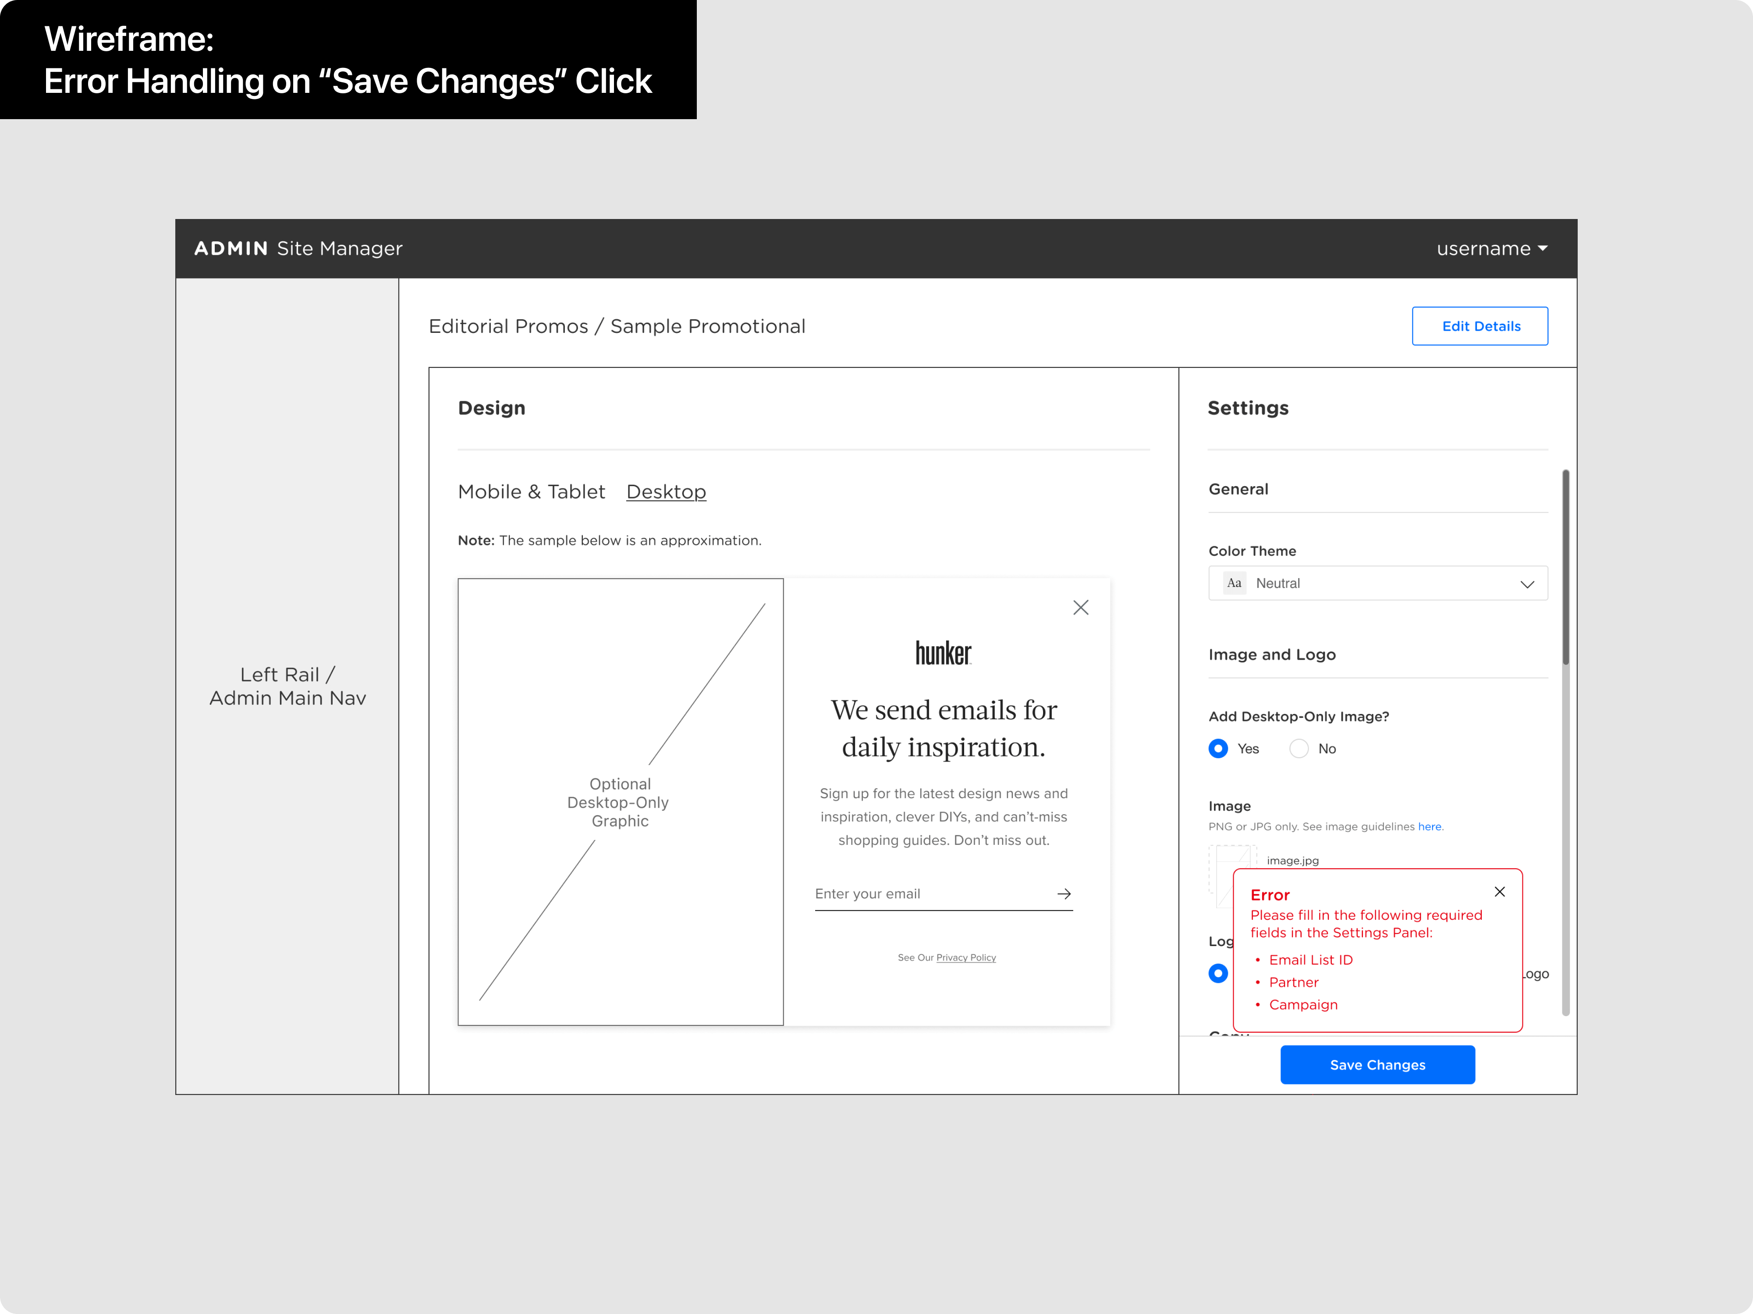Close the hunker promo preview modal
Image resolution: width=1753 pixels, height=1314 pixels.
[x=1080, y=608]
